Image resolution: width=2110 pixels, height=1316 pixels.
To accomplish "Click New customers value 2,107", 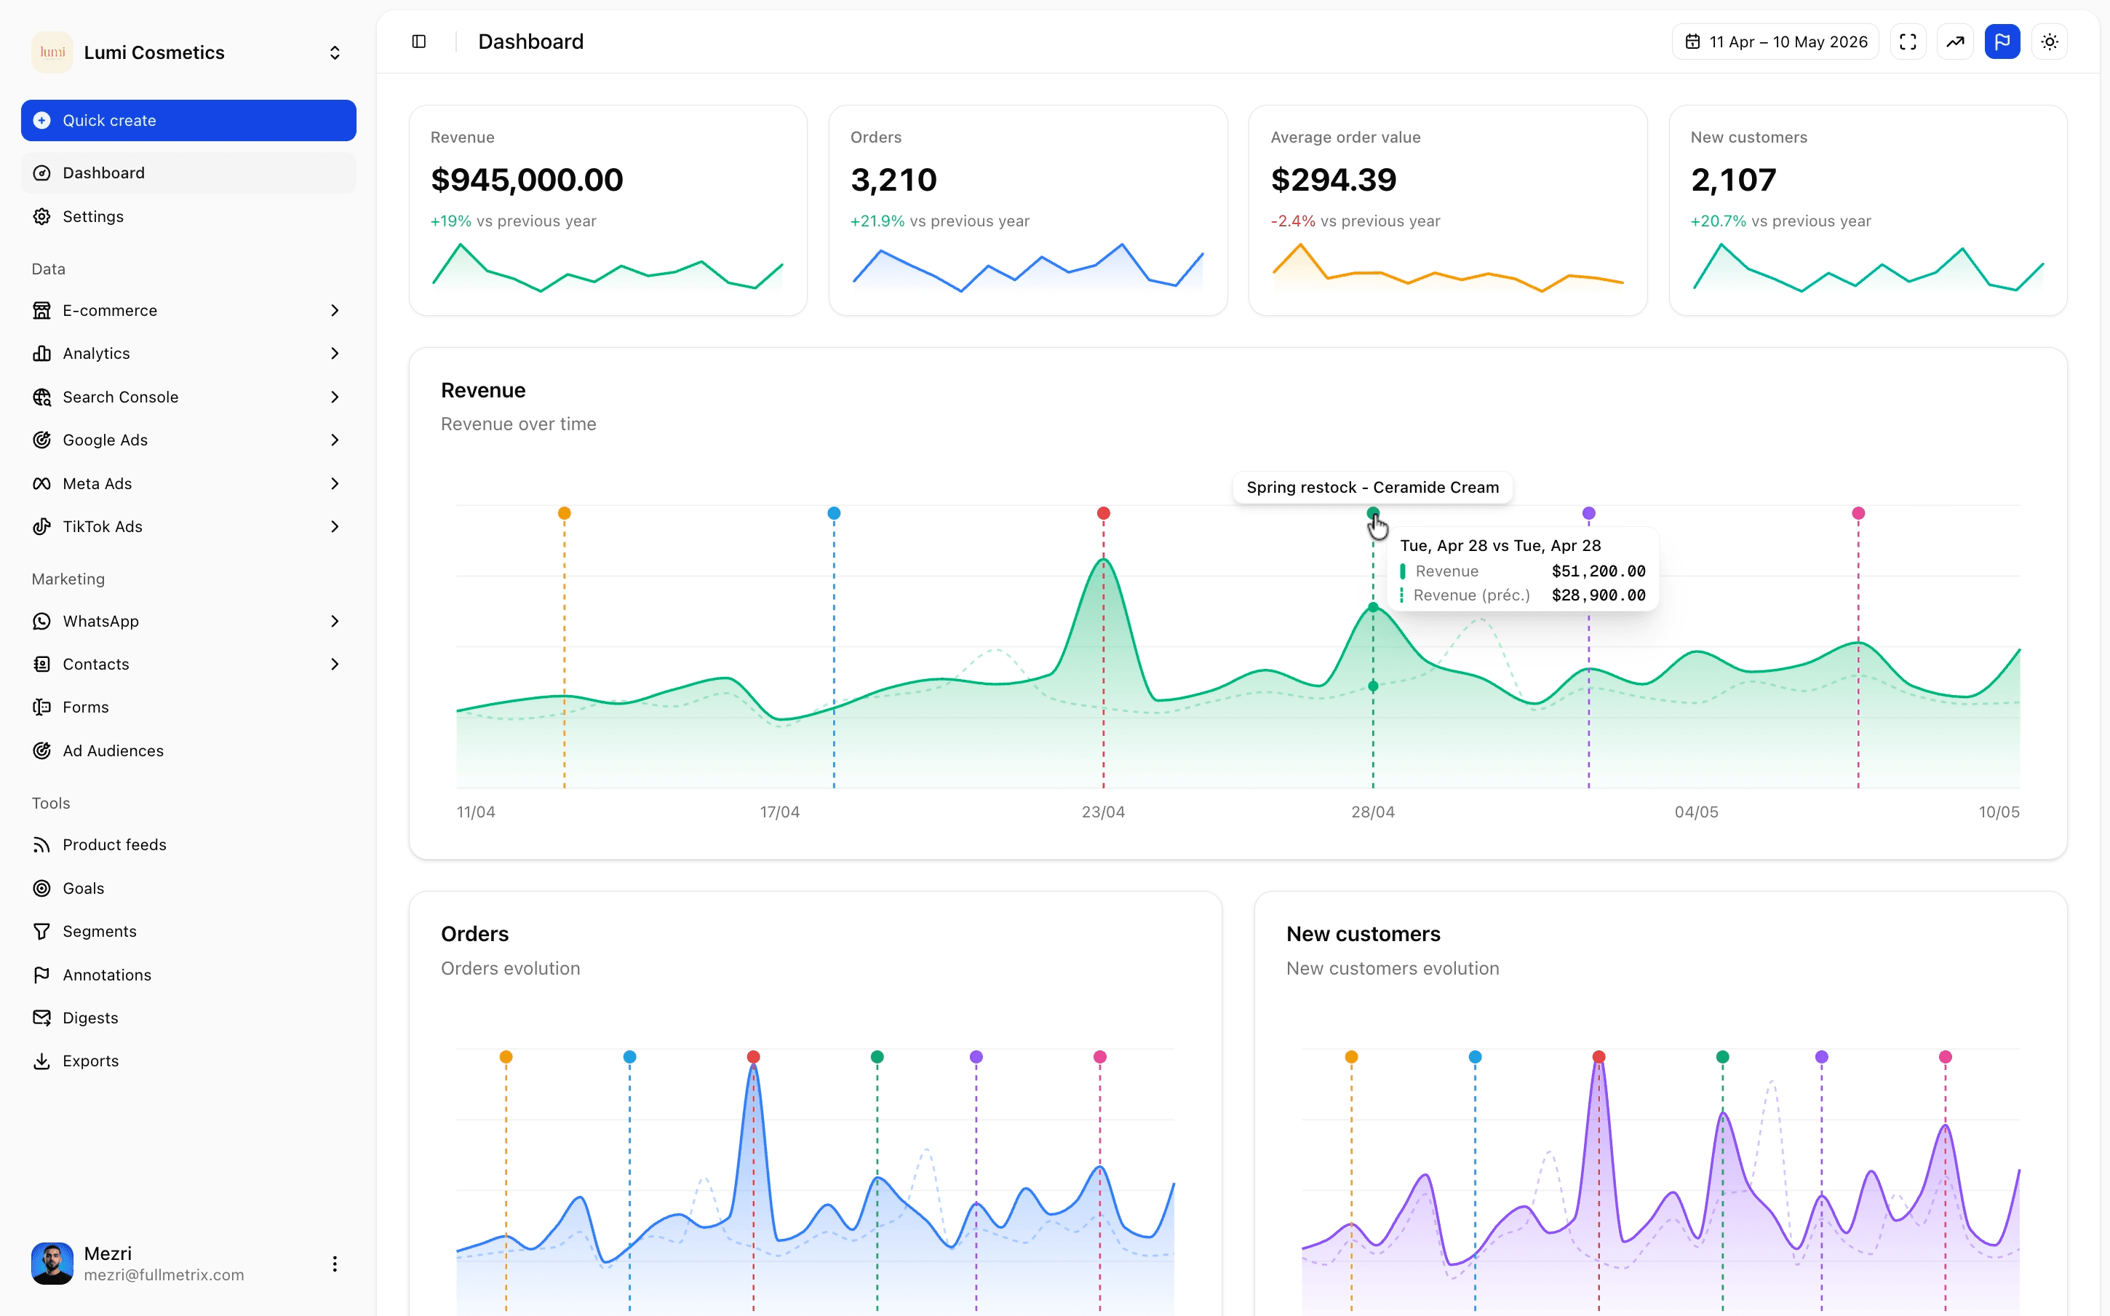I will pyautogui.click(x=1733, y=181).
